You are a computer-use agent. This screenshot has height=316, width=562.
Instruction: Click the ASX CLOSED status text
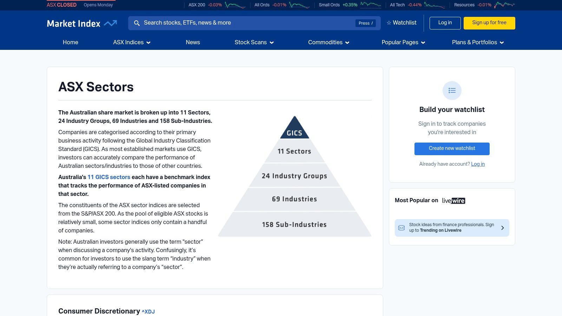pos(61,5)
